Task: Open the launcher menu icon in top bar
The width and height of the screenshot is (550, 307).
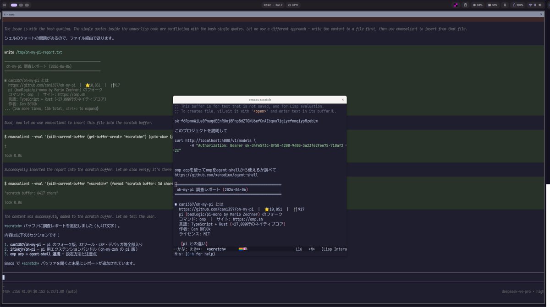Action: click(5, 5)
